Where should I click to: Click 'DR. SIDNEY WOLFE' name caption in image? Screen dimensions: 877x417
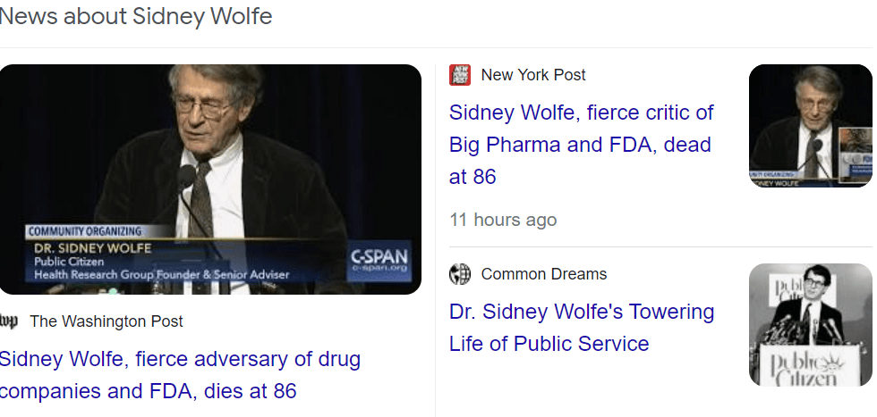92,248
